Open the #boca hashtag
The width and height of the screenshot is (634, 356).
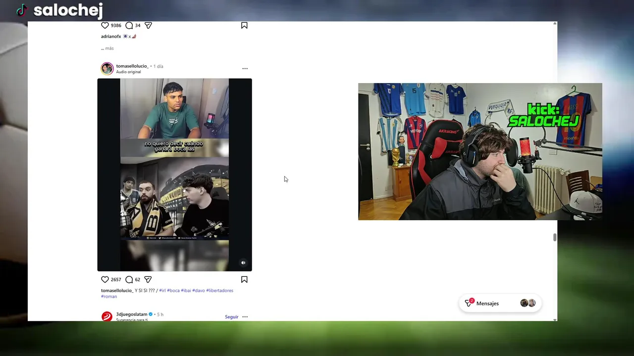173,291
